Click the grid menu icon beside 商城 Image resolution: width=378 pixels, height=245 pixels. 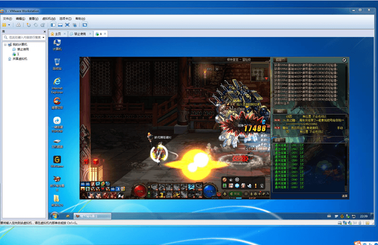pyautogui.click(x=246, y=194)
